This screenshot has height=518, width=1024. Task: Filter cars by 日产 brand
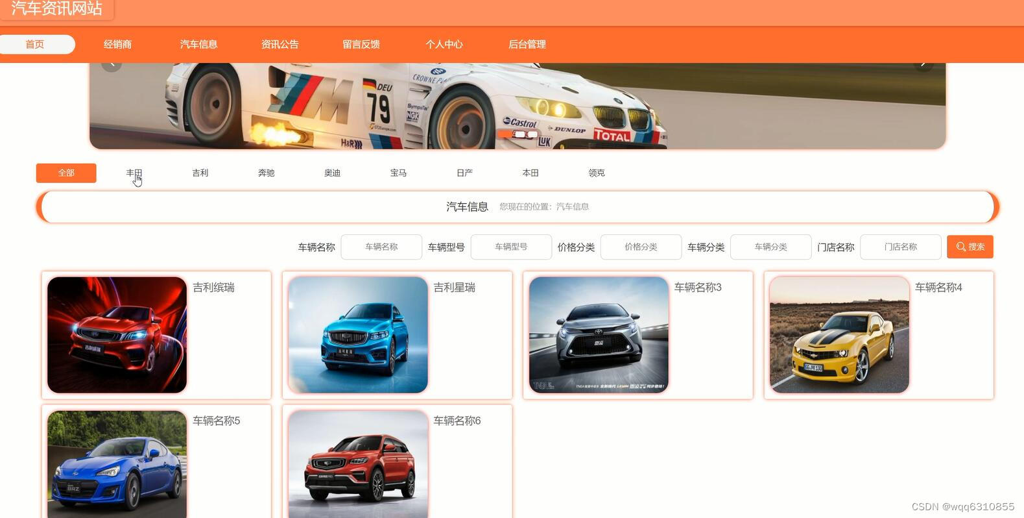click(465, 173)
